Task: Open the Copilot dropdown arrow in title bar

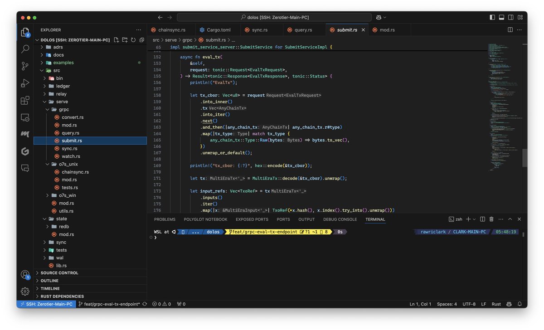Action: [385, 17]
